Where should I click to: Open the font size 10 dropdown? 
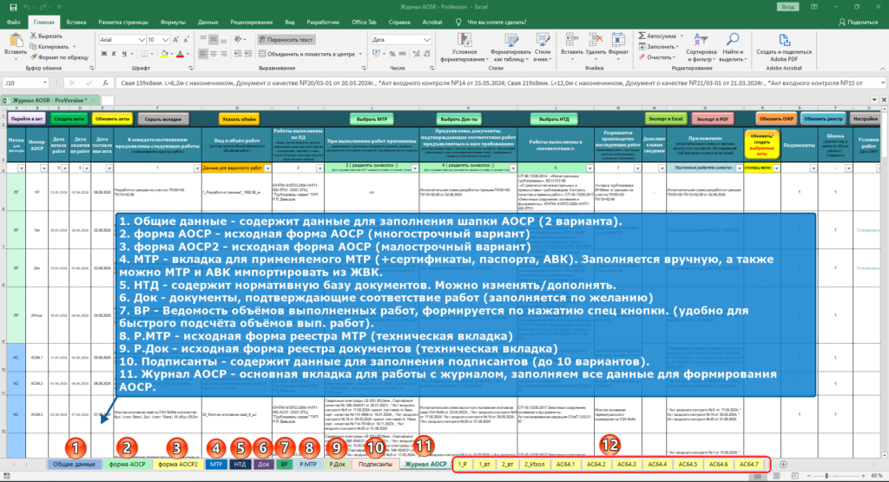point(166,40)
